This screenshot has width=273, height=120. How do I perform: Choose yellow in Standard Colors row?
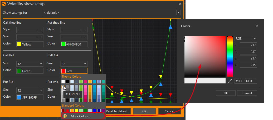pos(76,111)
